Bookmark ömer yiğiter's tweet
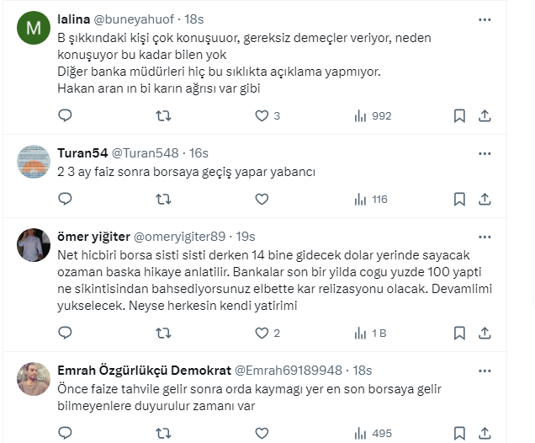This screenshot has width=535, height=443. point(459,333)
